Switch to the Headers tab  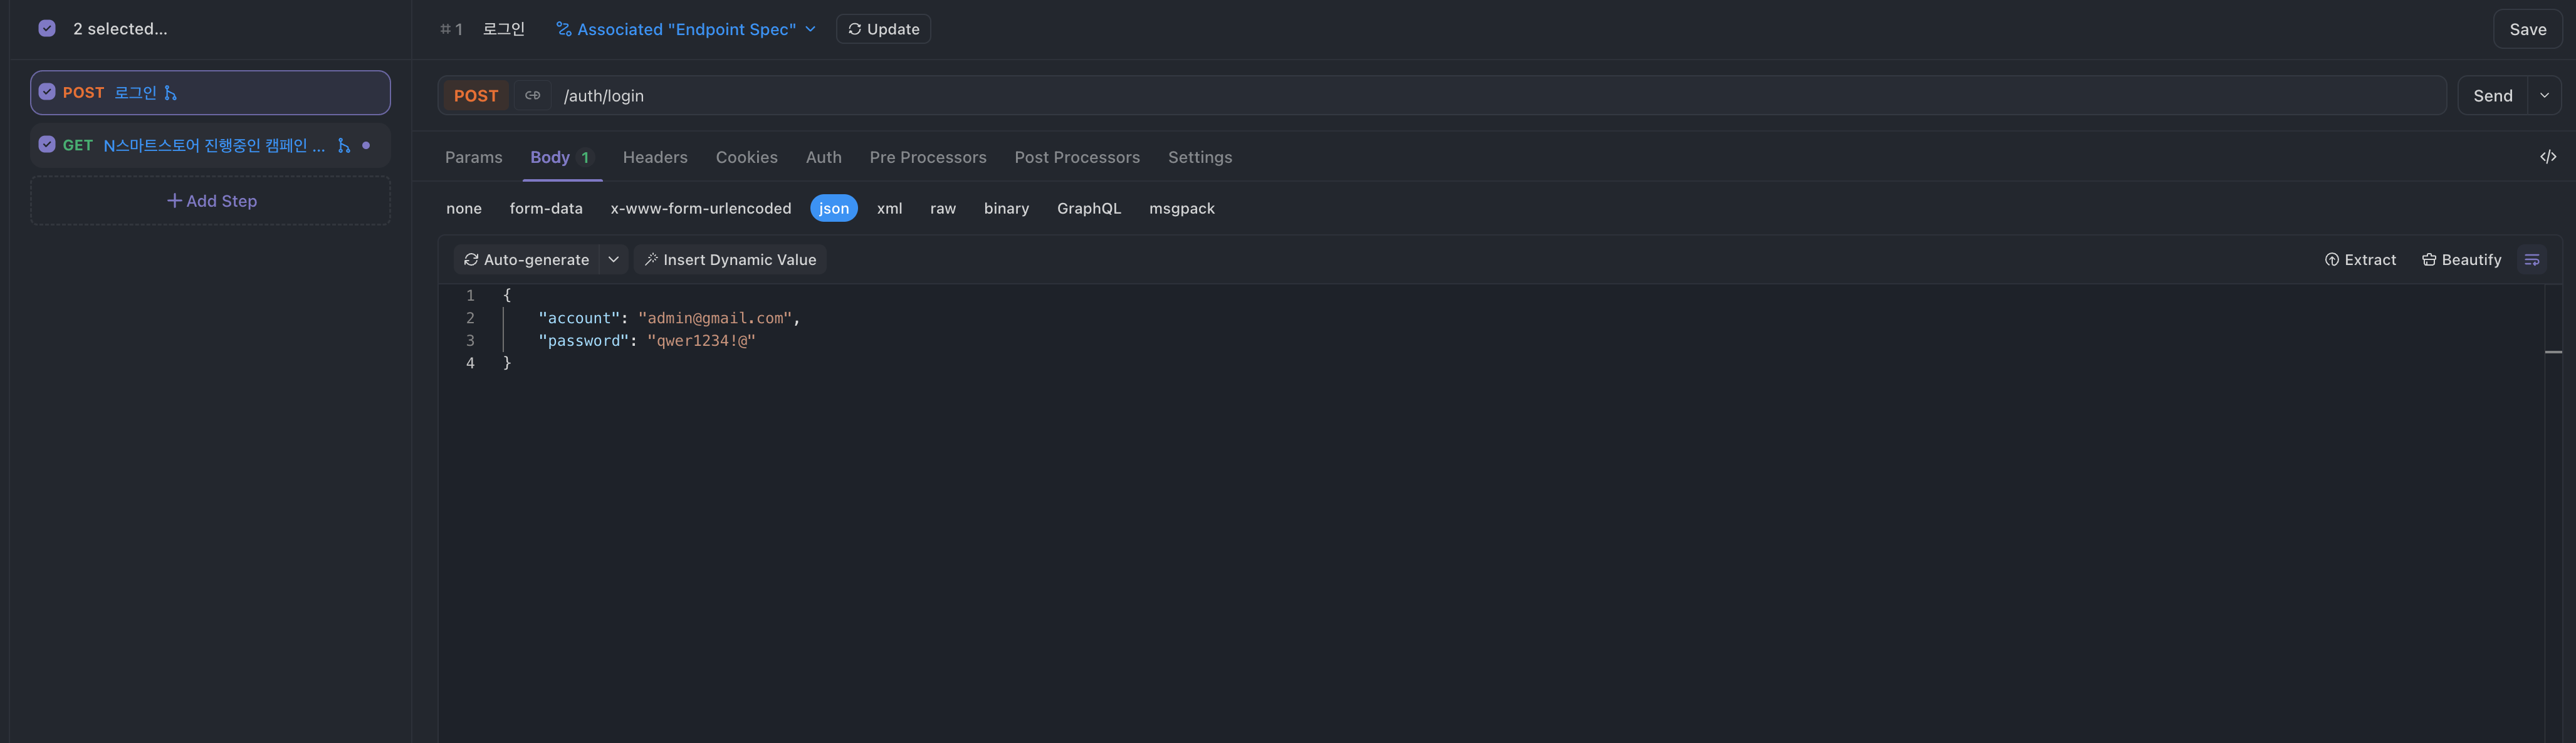(x=654, y=157)
